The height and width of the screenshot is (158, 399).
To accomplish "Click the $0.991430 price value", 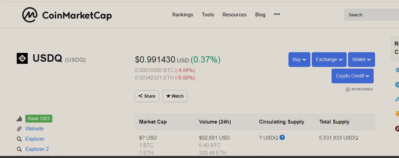I will [155, 60].
